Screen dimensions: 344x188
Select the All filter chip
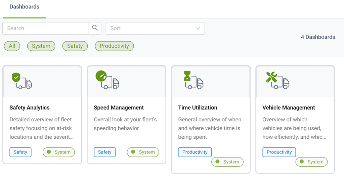pyautogui.click(x=12, y=46)
